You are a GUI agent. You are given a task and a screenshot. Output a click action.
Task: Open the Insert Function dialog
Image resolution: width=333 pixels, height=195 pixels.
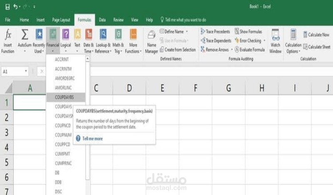7,41
